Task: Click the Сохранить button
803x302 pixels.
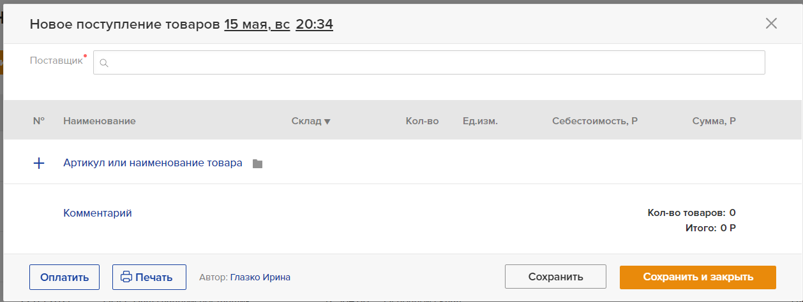Action: [x=555, y=277]
